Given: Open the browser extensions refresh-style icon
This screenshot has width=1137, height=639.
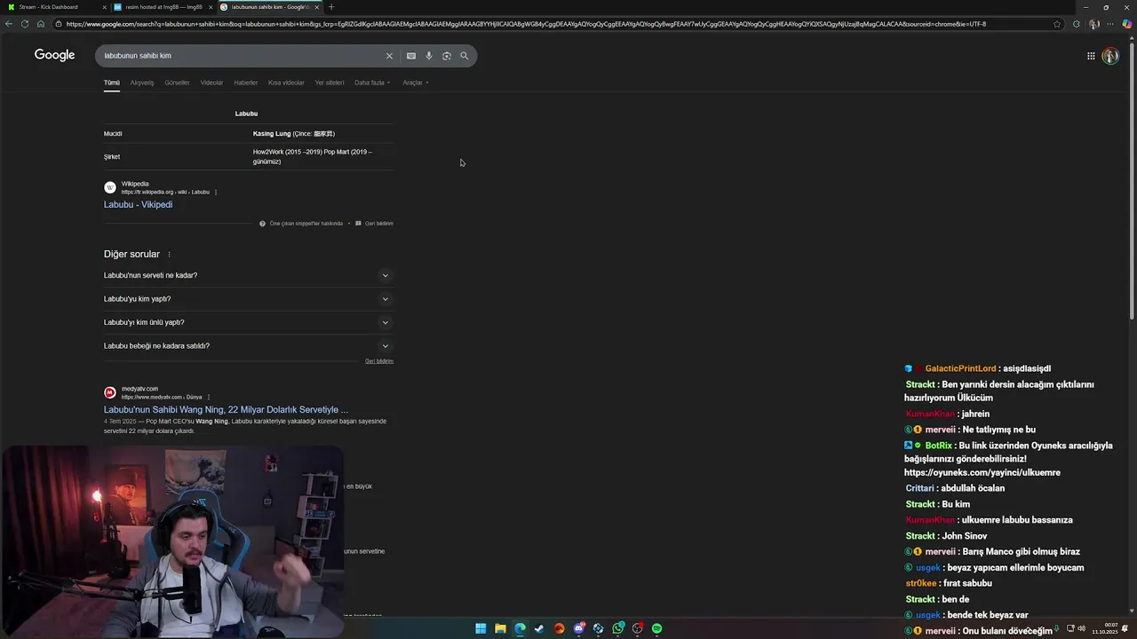Looking at the screenshot, I should 1077,24.
